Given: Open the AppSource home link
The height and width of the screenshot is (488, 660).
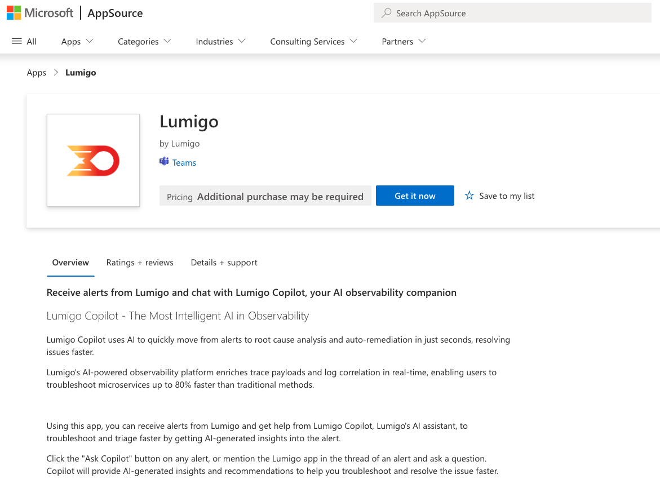Looking at the screenshot, I should (x=115, y=13).
